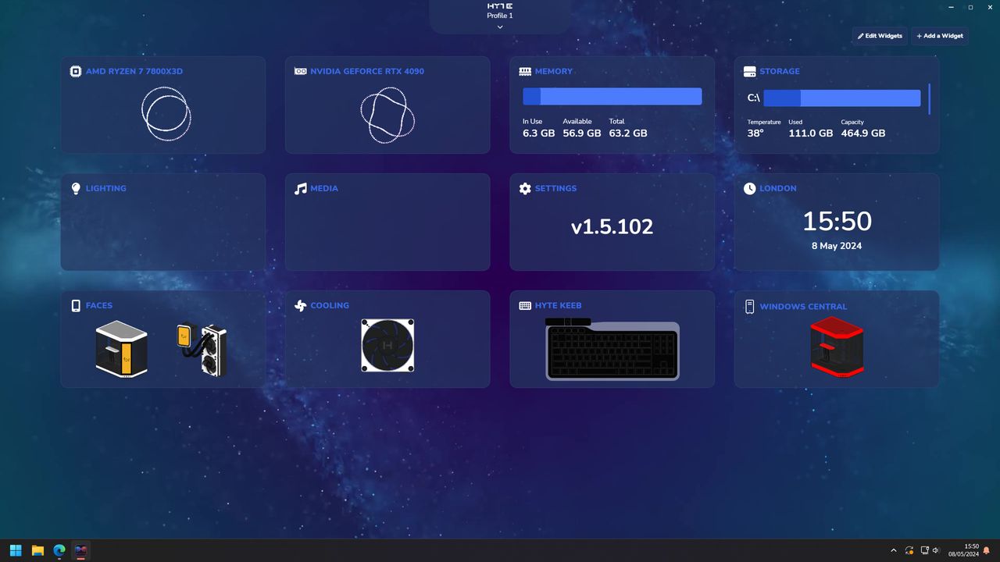Click the C:\ drive label

coord(753,98)
